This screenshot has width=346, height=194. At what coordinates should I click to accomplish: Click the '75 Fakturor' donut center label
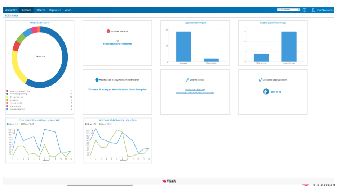click(x=40, y=56)
